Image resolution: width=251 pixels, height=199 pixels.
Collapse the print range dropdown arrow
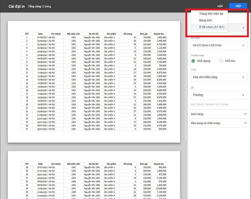point(243,28)
